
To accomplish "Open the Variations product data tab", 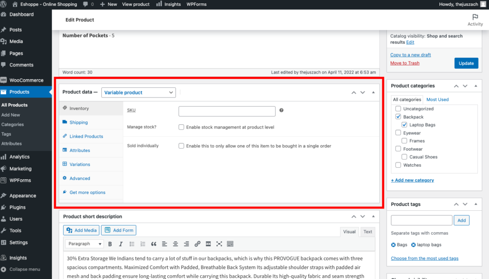I will point(80,164).
